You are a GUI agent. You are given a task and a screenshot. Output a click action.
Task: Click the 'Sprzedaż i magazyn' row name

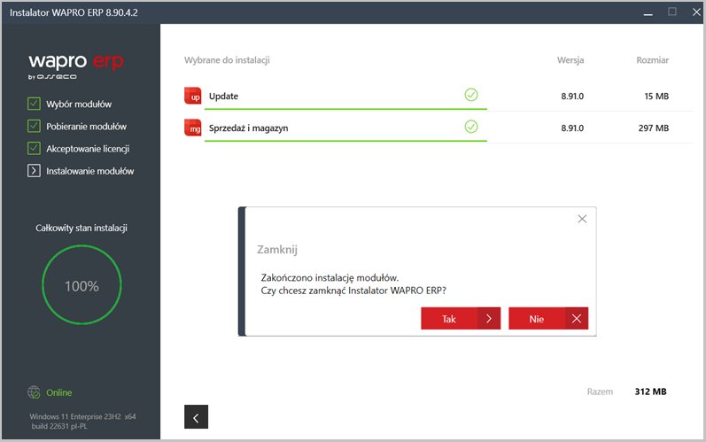point(248,128)
